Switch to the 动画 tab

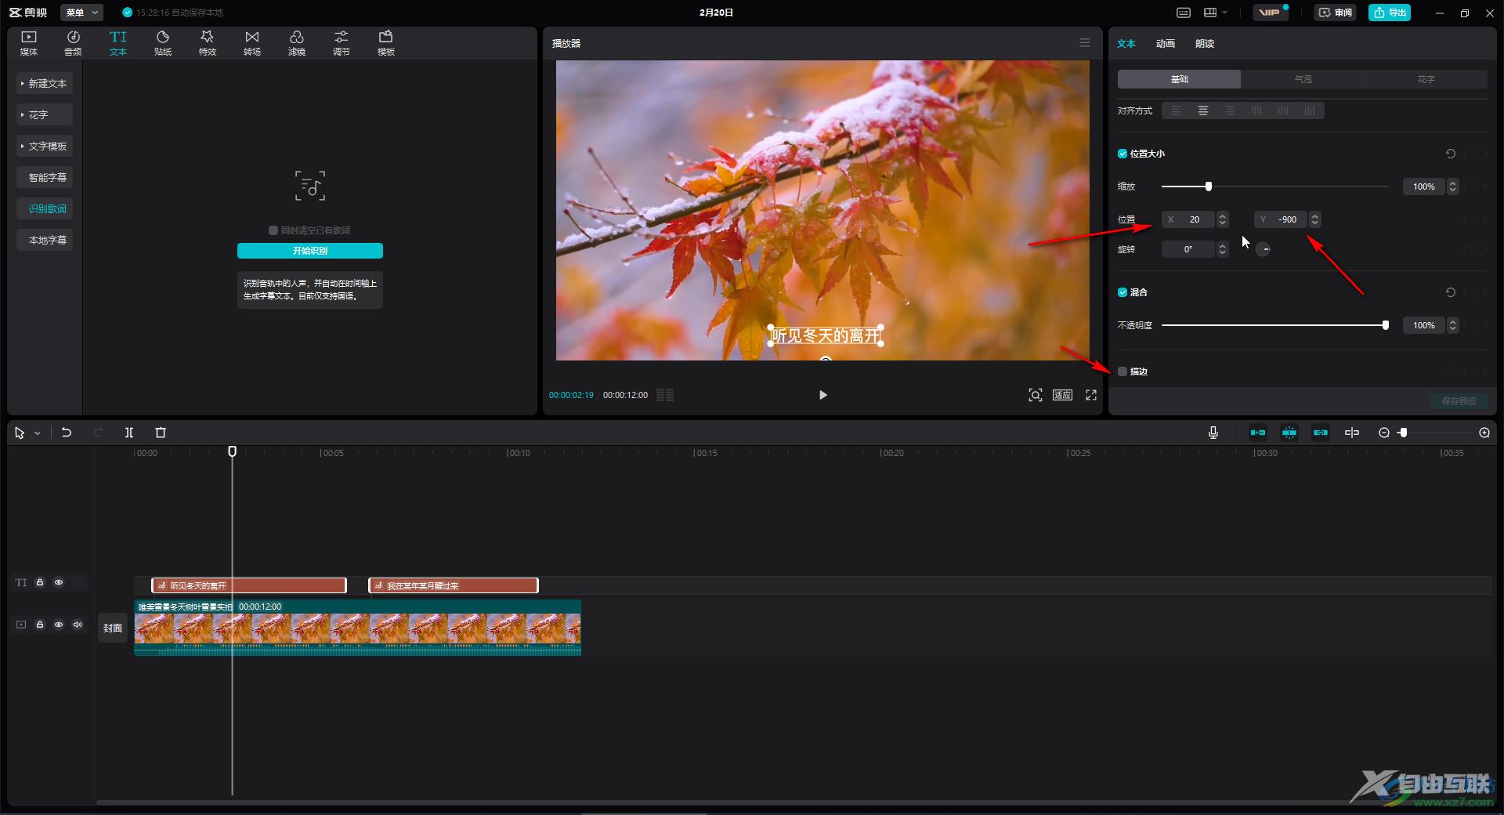1165,44
